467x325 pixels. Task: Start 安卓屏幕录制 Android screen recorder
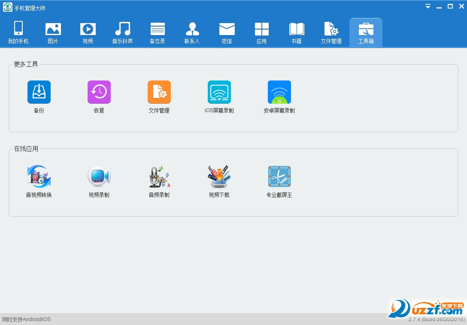tap(279, 92)
